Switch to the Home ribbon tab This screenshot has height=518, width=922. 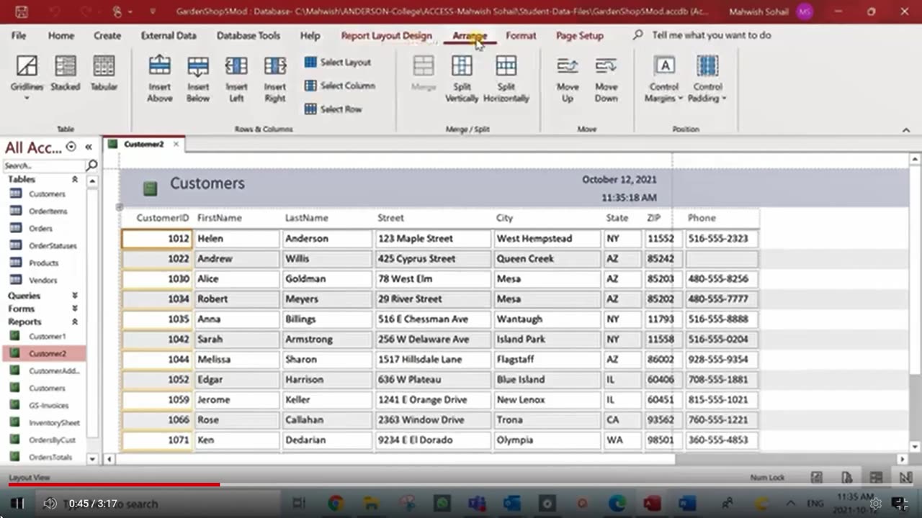(x=61, y=35)
